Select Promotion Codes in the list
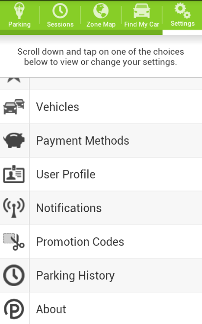The width and height of the screenshot is (202, 324). [x=101, y=242]
